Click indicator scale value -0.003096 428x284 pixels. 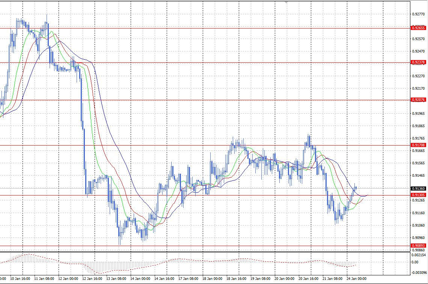(419, 272)
